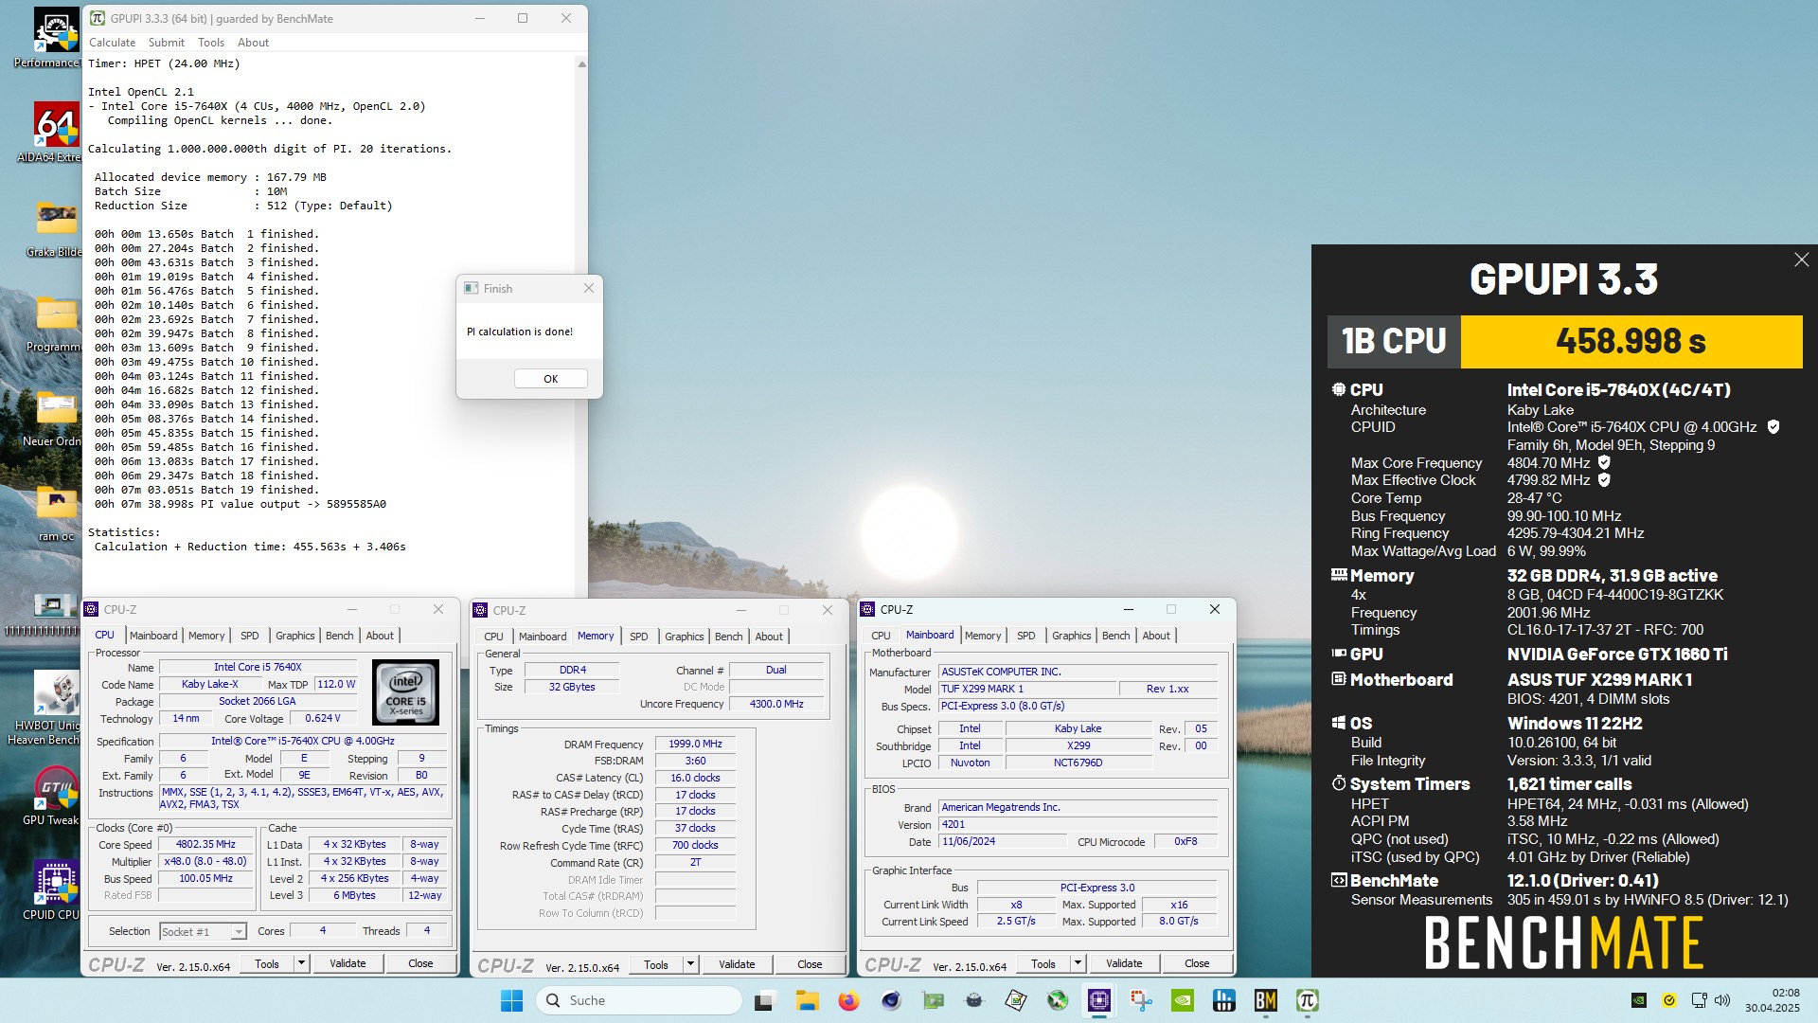Open volume control in system tray
The height and width of the screenshot is (1023, 1818).
1722,1000
